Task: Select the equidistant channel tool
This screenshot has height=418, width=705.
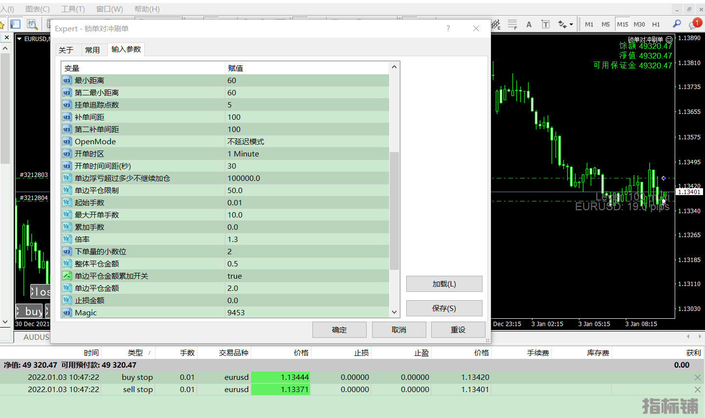Action: point(496,24)
